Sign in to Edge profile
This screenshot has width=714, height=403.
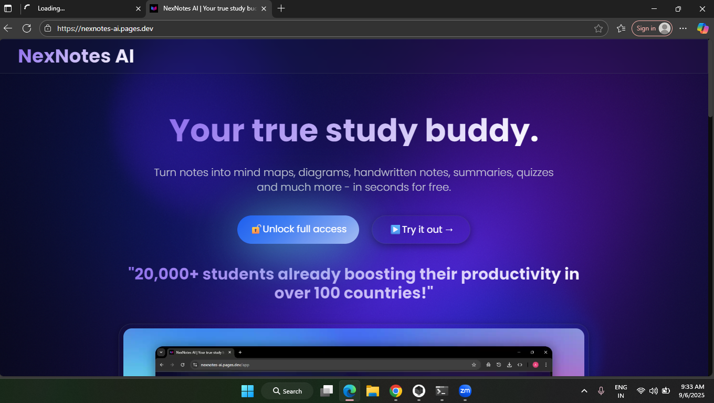click(x=652, y=28)
